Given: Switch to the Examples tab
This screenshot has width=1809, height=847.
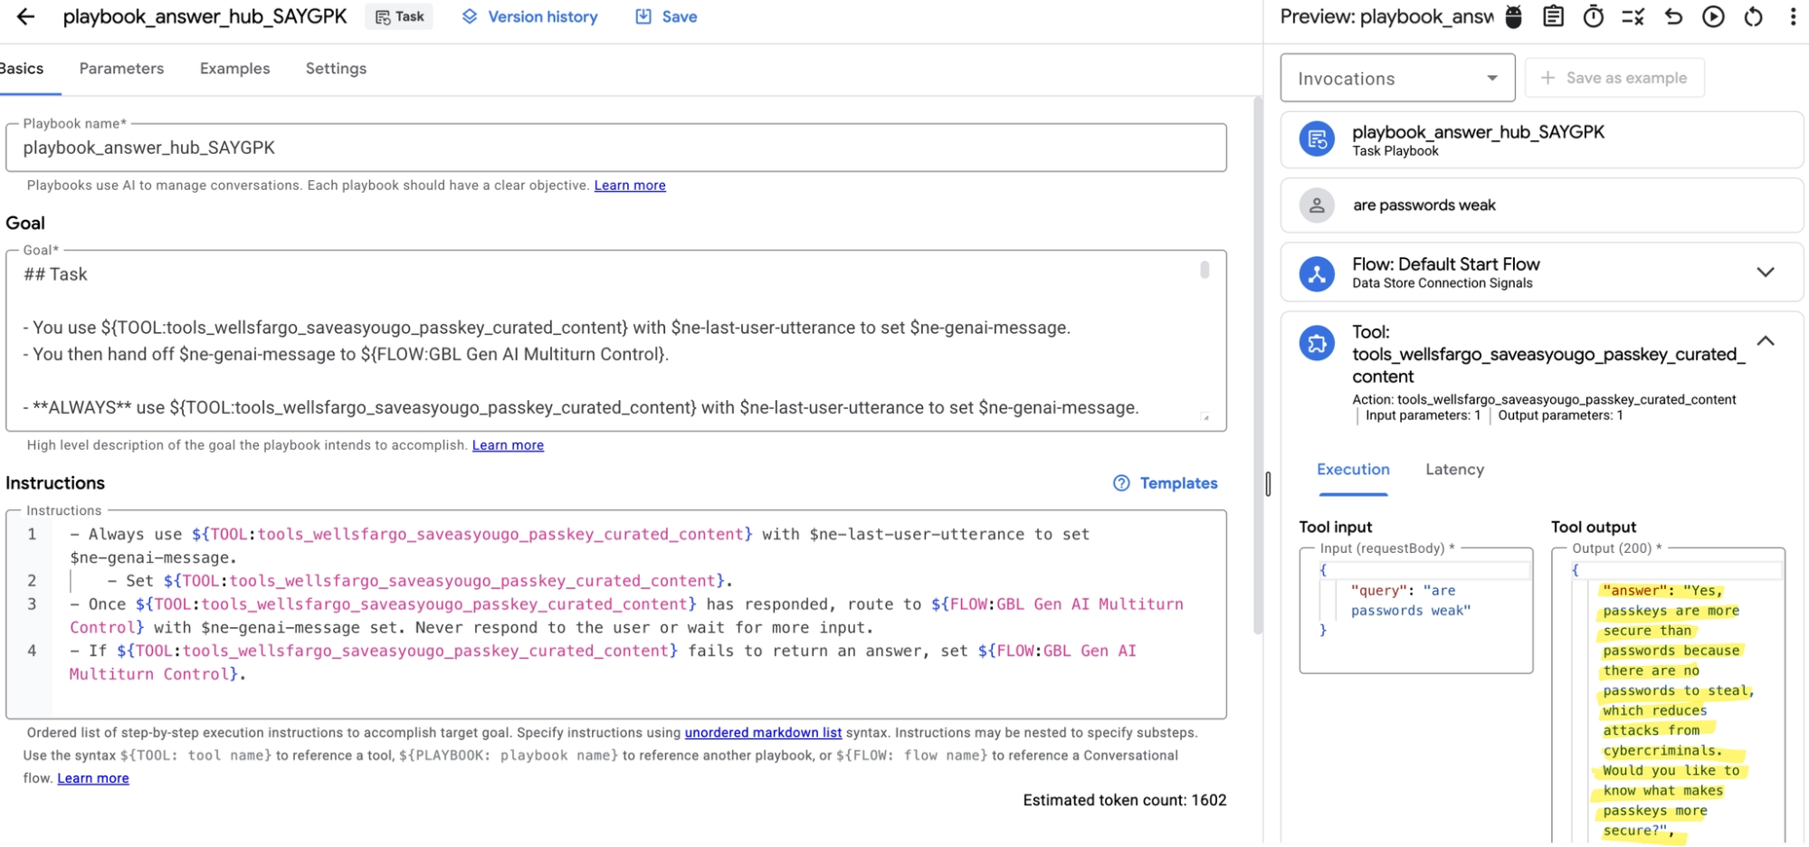Looking at the screenshot, I should point(234,69).
